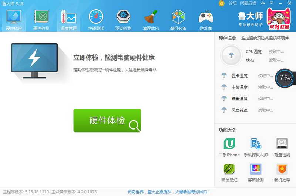The width and height of the screenshot is (296, 196).
Task: Click the 硬盘温度 umbrella icon
Action: [224, 99]
